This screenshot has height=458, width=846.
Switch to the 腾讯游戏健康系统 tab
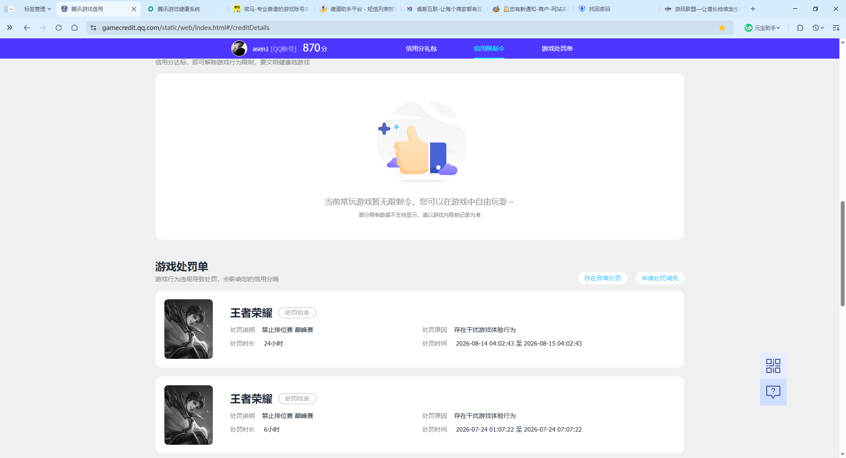[x=178, y=9]
